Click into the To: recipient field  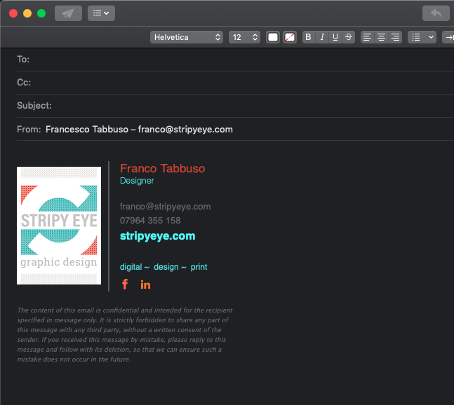coord(235,60)
